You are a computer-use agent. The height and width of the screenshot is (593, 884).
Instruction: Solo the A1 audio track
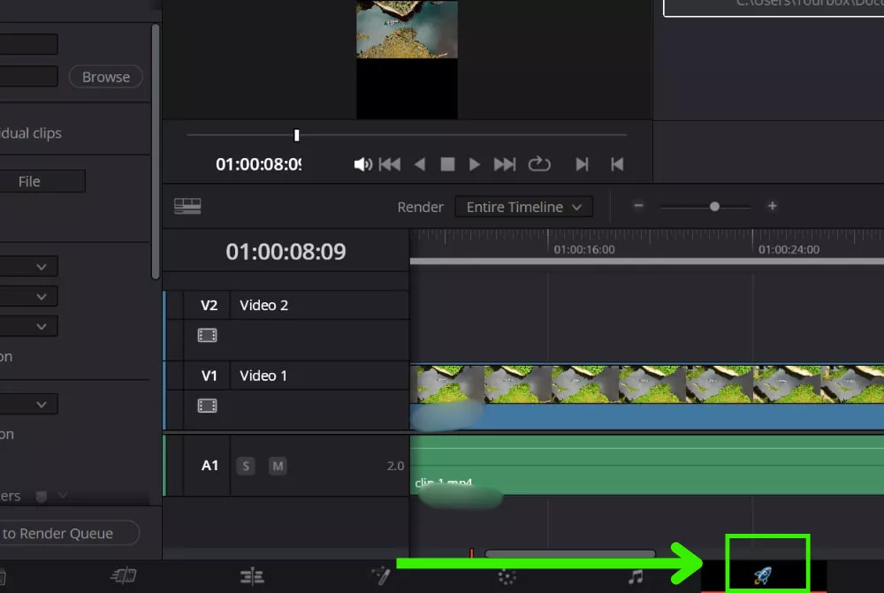tap(246, 466)
